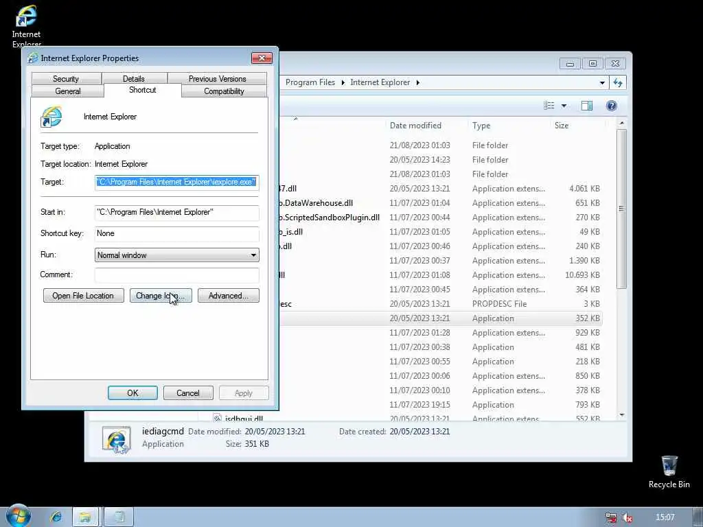Image resolution: width=703 pixels, height=527 pixels.
Task: Click the network status tray icon
Action: (610, 517)
